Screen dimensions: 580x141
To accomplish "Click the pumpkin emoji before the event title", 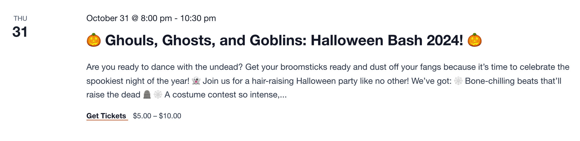I will point(94,40).
